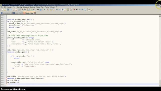Click the Zoom Out toolbar icon
Viewport: 161px width, 91px height.
click(47, 10)
